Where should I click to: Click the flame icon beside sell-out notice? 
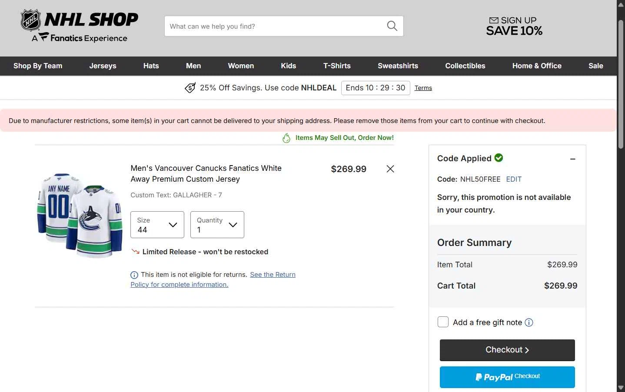[x=286, y=138]
